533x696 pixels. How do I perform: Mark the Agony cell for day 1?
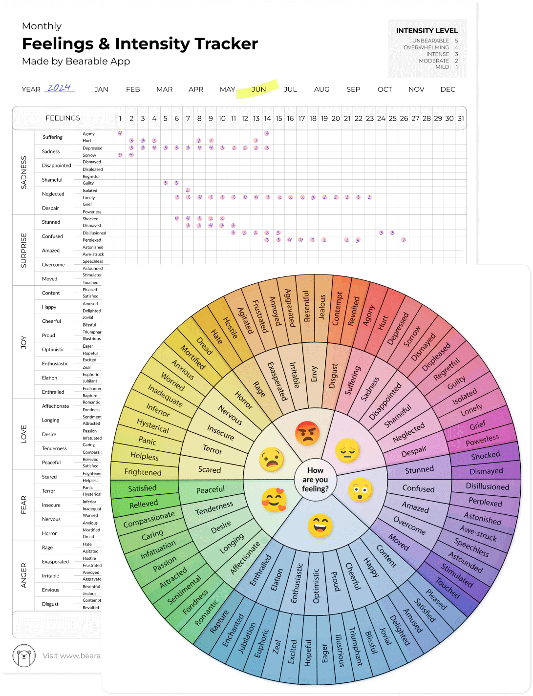point(120,133)
